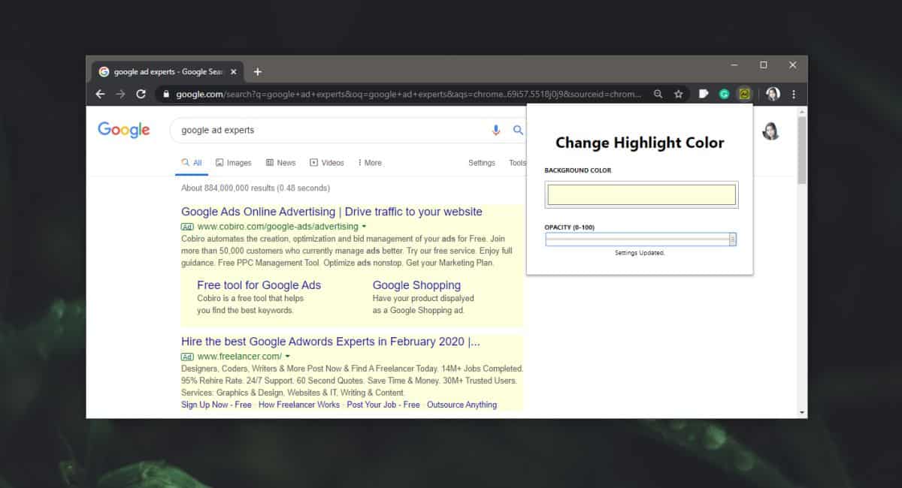Toggle the yellow highlight extension icon
Image resolution: width=902 pixels, height=488 pixels.
click(744, 94)
